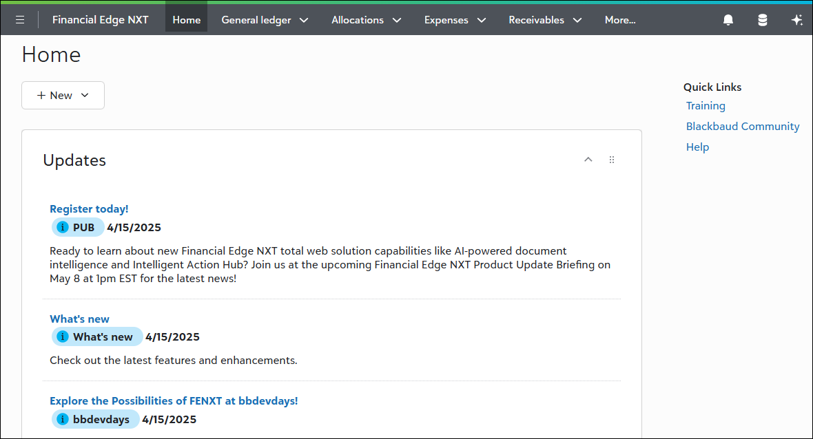Click the database stack icon

(762, 20)
